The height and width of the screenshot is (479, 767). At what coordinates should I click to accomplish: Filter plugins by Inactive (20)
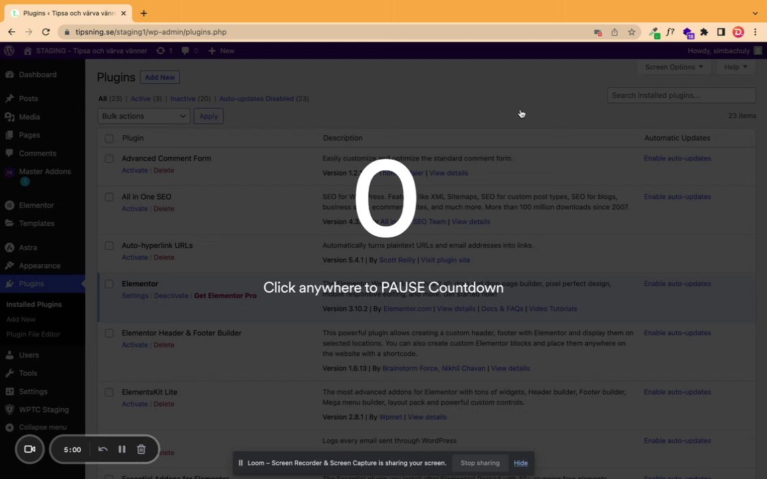point(190,98)
